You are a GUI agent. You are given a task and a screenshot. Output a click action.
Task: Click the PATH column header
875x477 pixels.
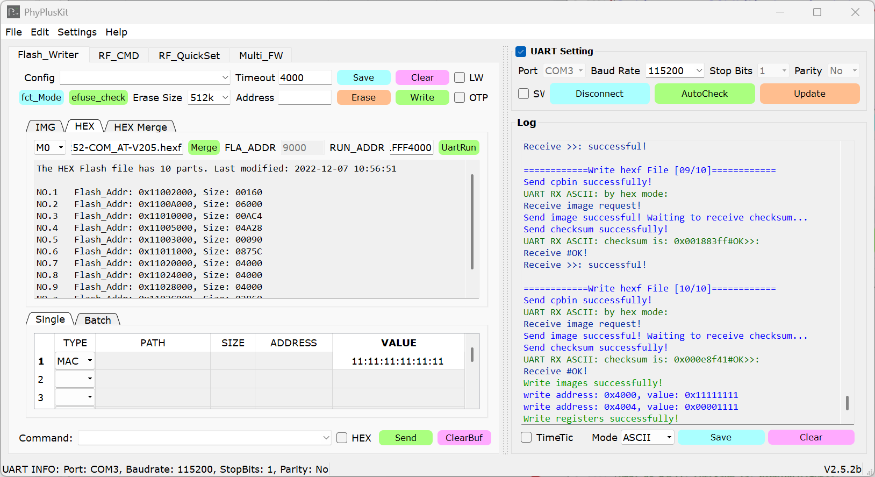click(x=153, y=343)
